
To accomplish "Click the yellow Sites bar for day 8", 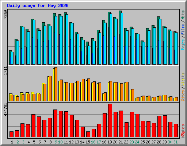I will [48, 89].
